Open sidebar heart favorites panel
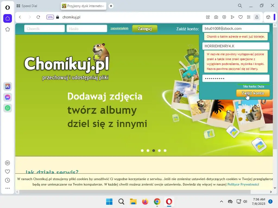 7,171
